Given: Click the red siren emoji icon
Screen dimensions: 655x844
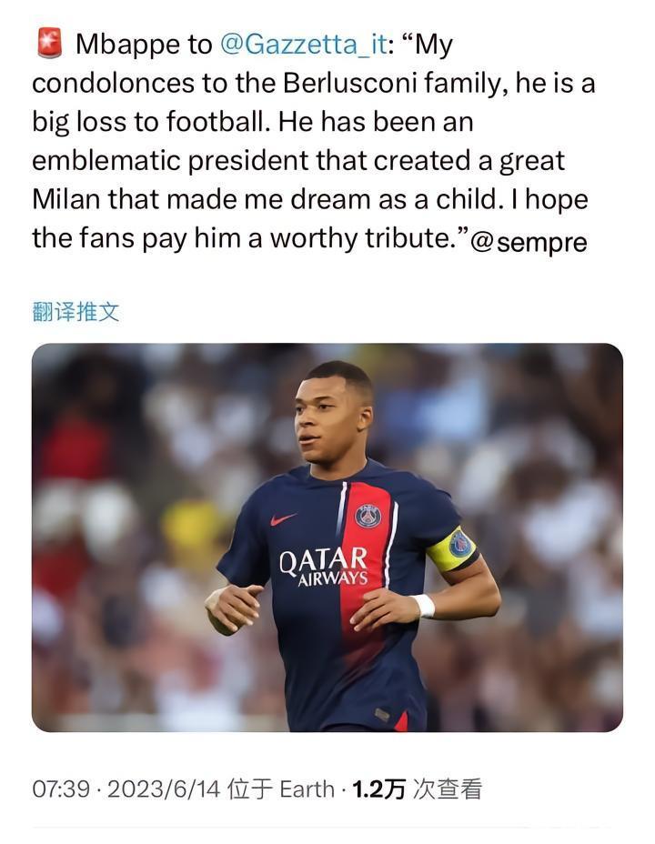Looking at the screenshot, I should coord(49,44).
